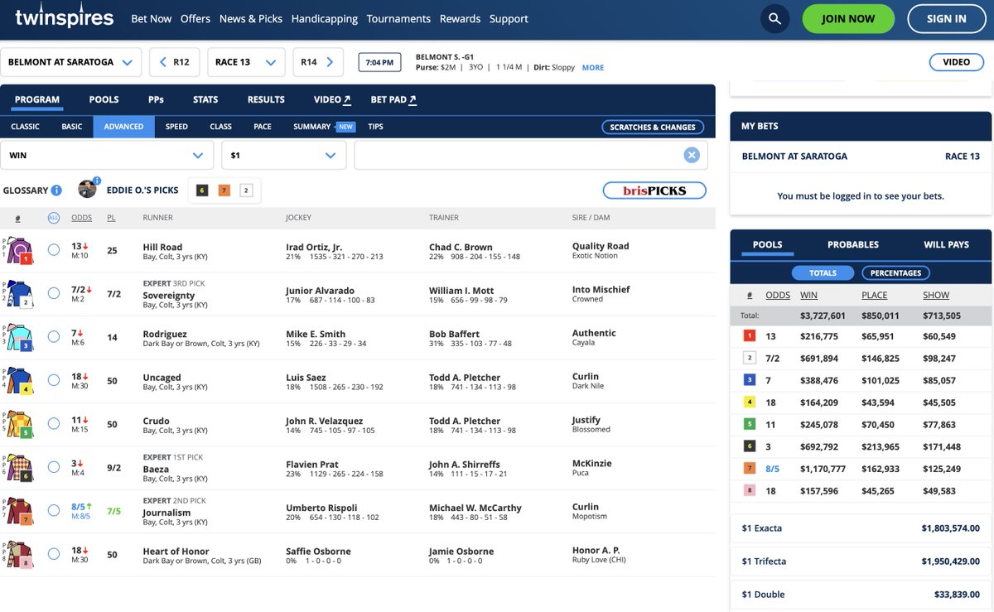Screen dimensions: 994x612
Task: Open Belmont at Saratoga track dropdown
Action: click(70, 62)
